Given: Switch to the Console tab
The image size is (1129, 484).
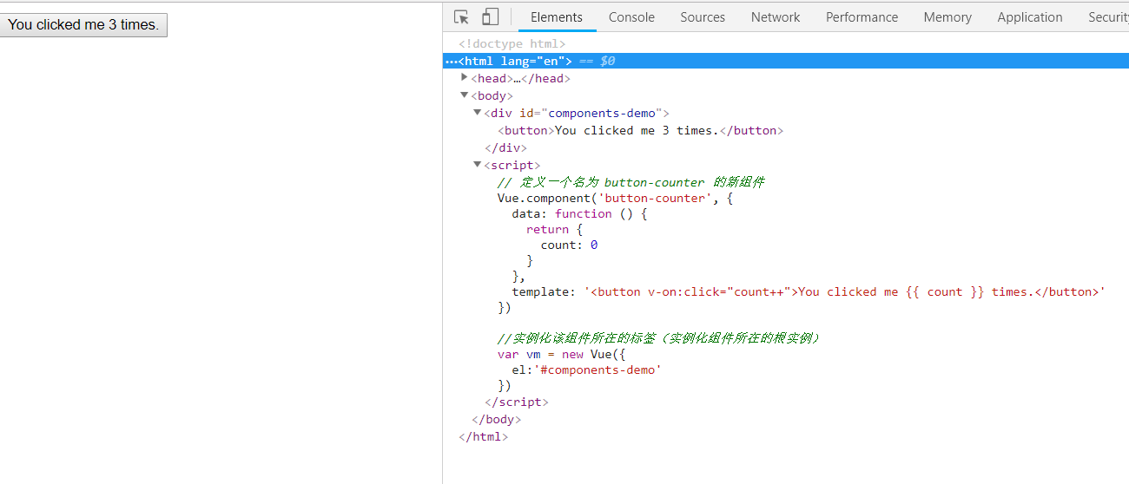Looking at the screenshot, I should pyautogui.click(x=631, y=17).
